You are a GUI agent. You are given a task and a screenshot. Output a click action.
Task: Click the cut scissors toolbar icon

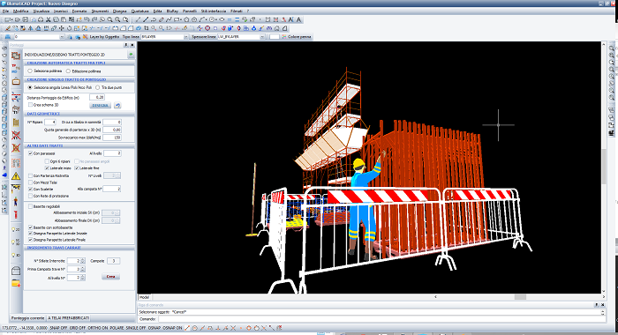click(48, 19)
